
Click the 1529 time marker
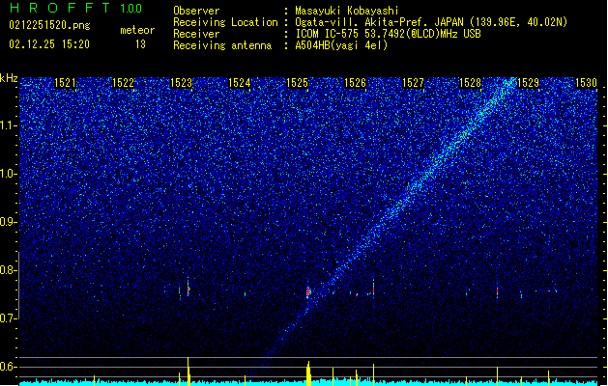(529, 83)
